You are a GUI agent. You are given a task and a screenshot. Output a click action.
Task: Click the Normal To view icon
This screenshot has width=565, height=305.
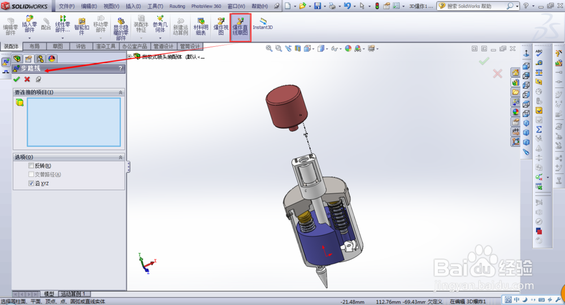[526, 54]
